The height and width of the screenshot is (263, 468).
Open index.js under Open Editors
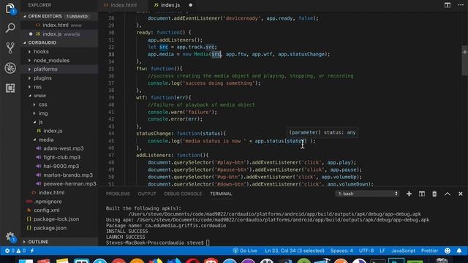click(x=60, y=34)
